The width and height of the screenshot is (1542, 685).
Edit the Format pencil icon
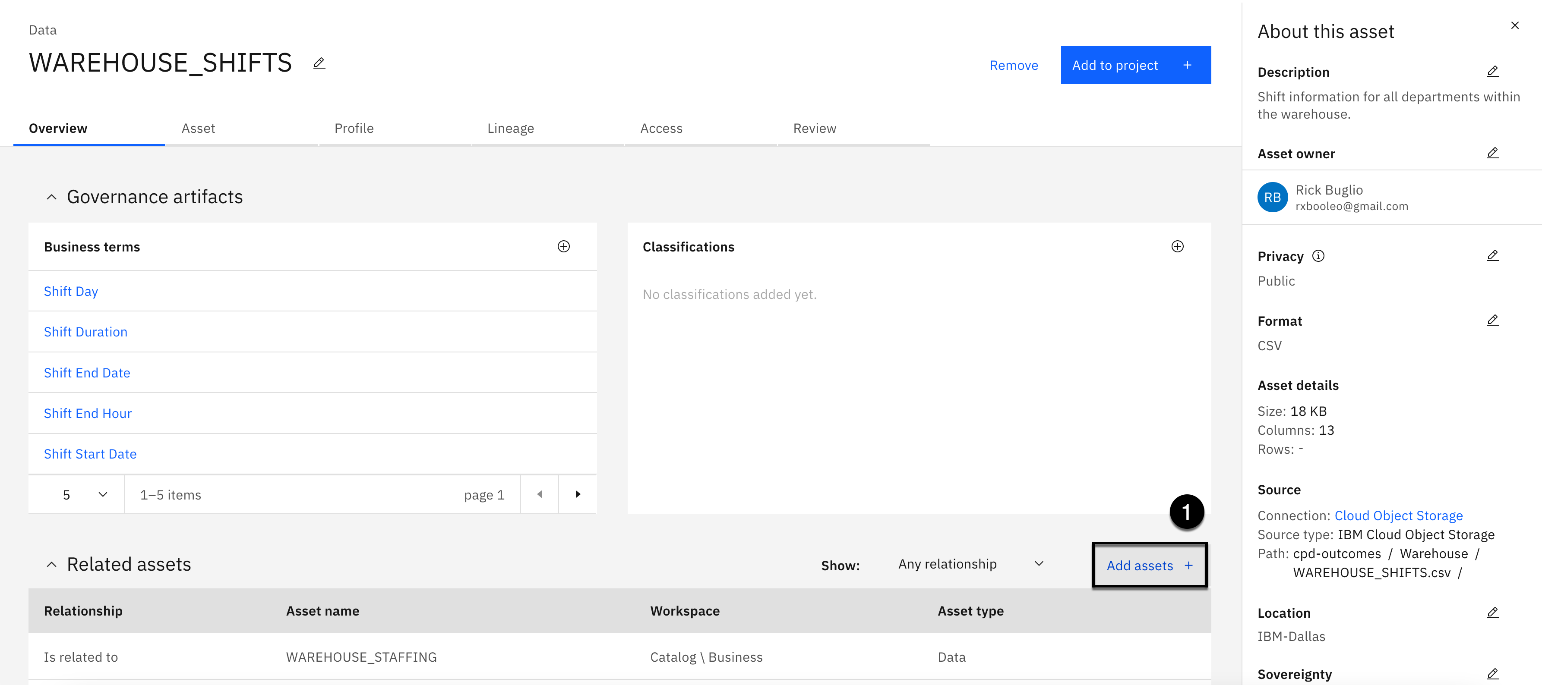(x=1492, y=321)
